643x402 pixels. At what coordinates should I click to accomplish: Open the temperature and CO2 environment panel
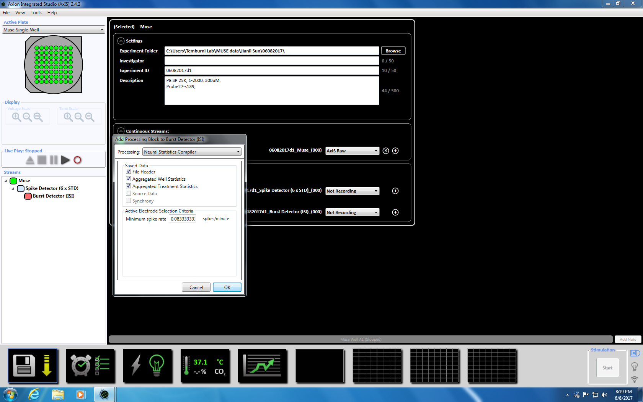pyautogui.click(x=205, y=366)
